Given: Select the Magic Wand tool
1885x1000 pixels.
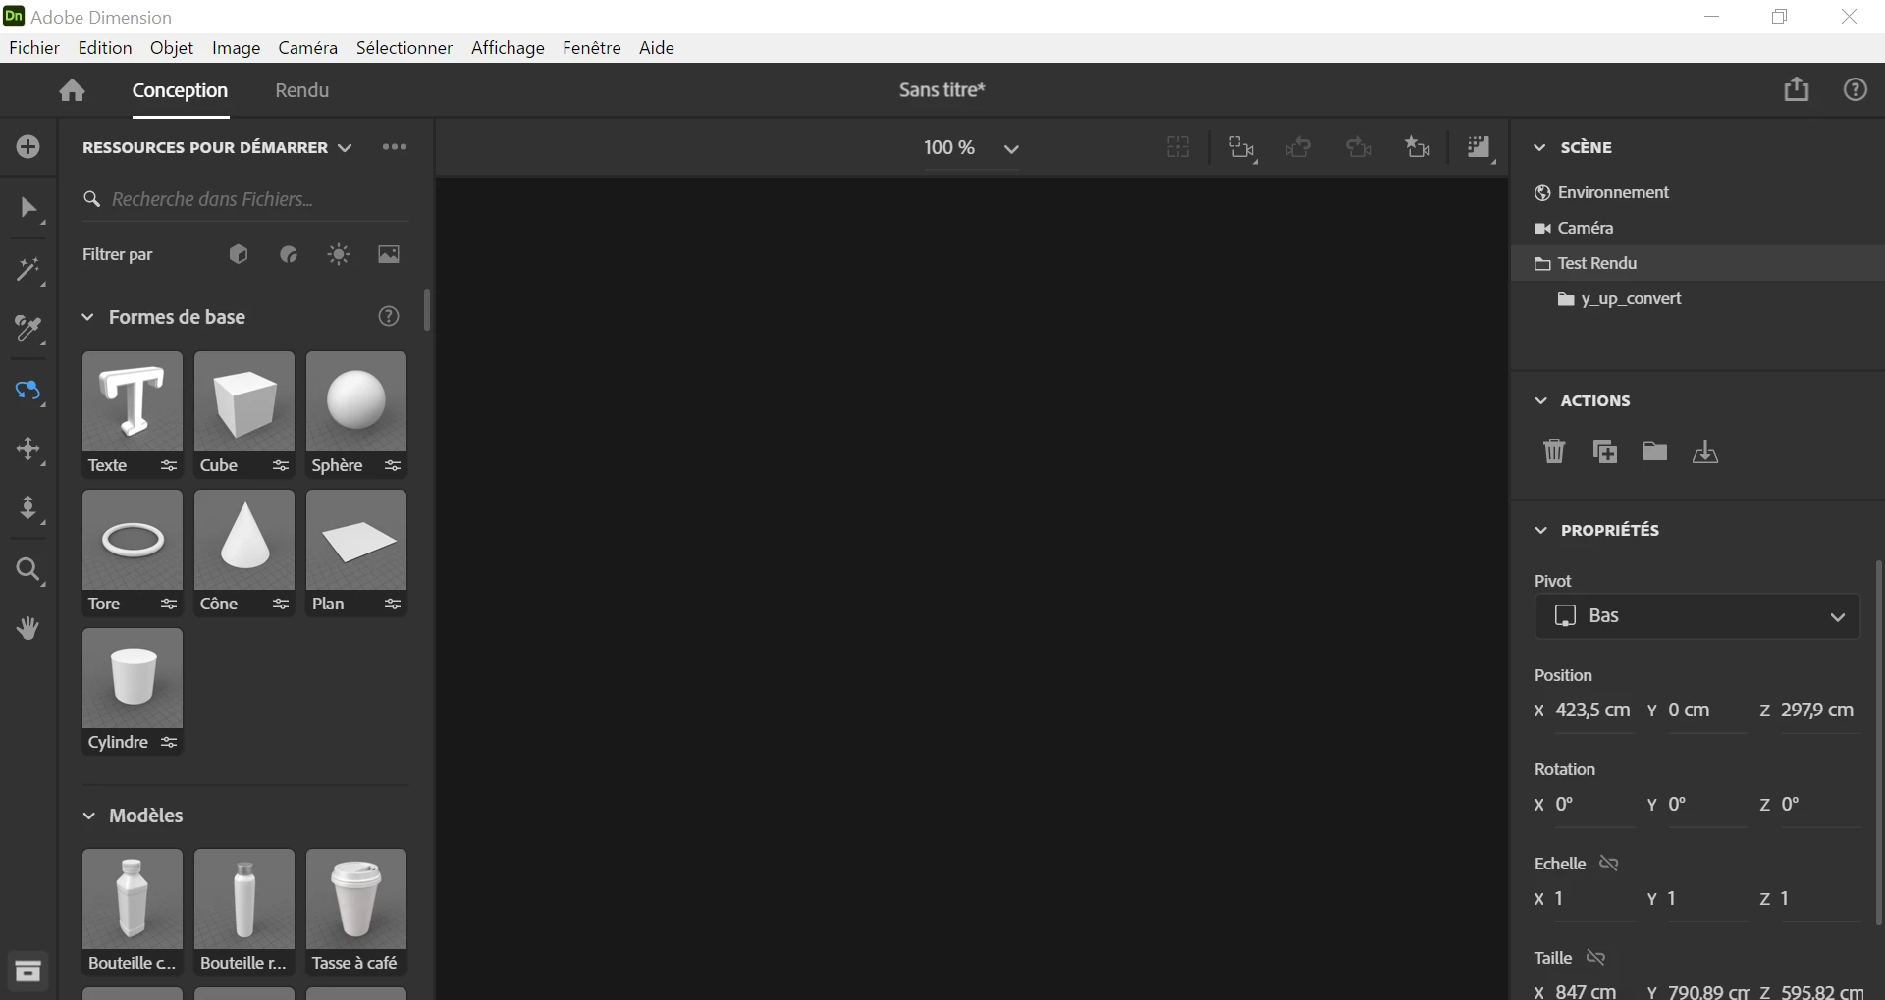Looking at the screenshot, I should tap(28, 271).
